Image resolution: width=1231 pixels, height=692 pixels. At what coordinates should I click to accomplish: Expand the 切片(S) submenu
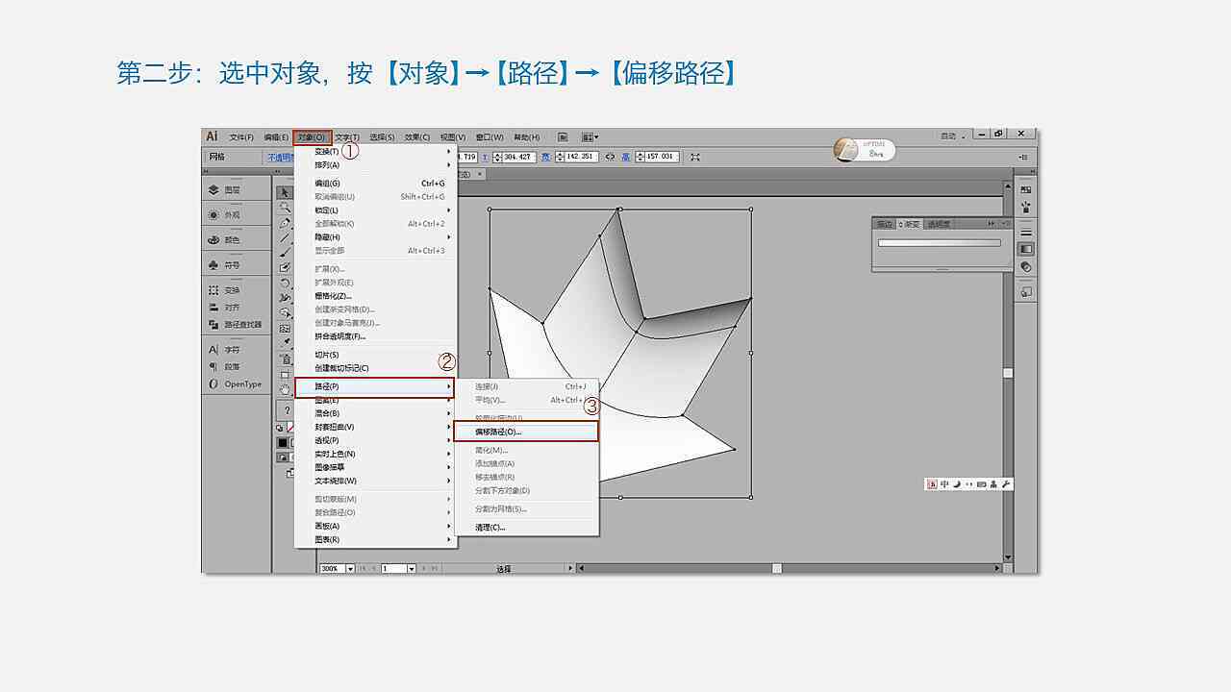click(375, 355)
